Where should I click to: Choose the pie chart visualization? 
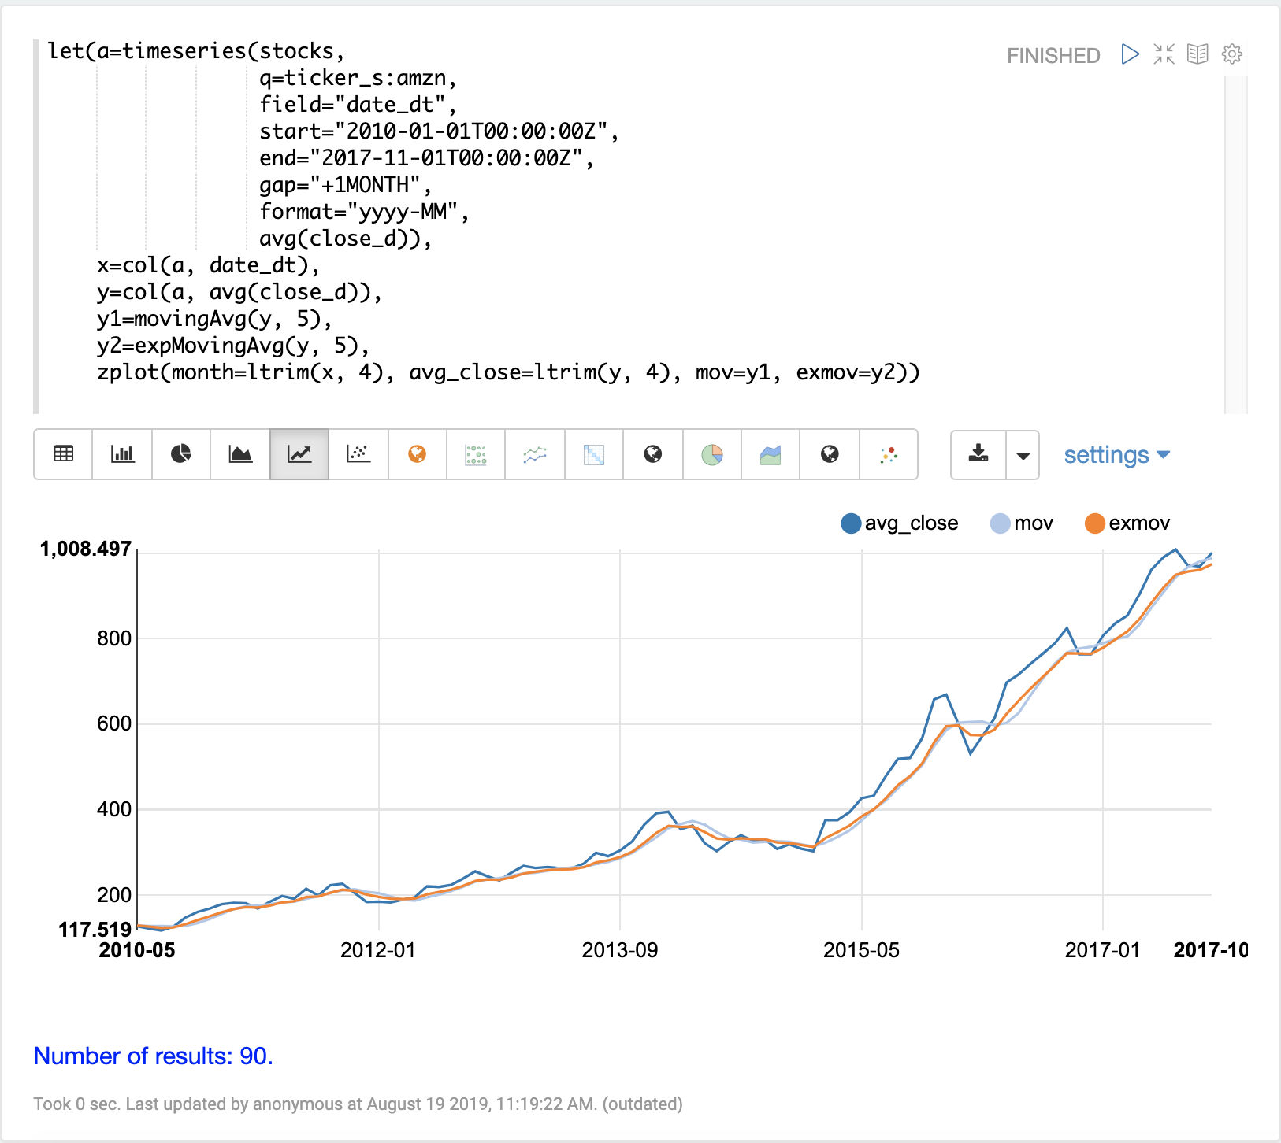(x=181, y=454)
